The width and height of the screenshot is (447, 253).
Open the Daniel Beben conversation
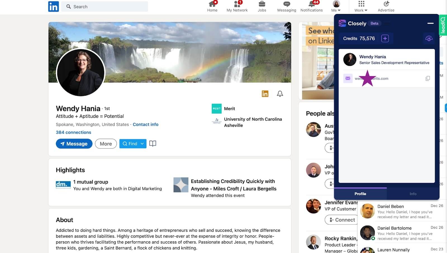coord(402,211)
